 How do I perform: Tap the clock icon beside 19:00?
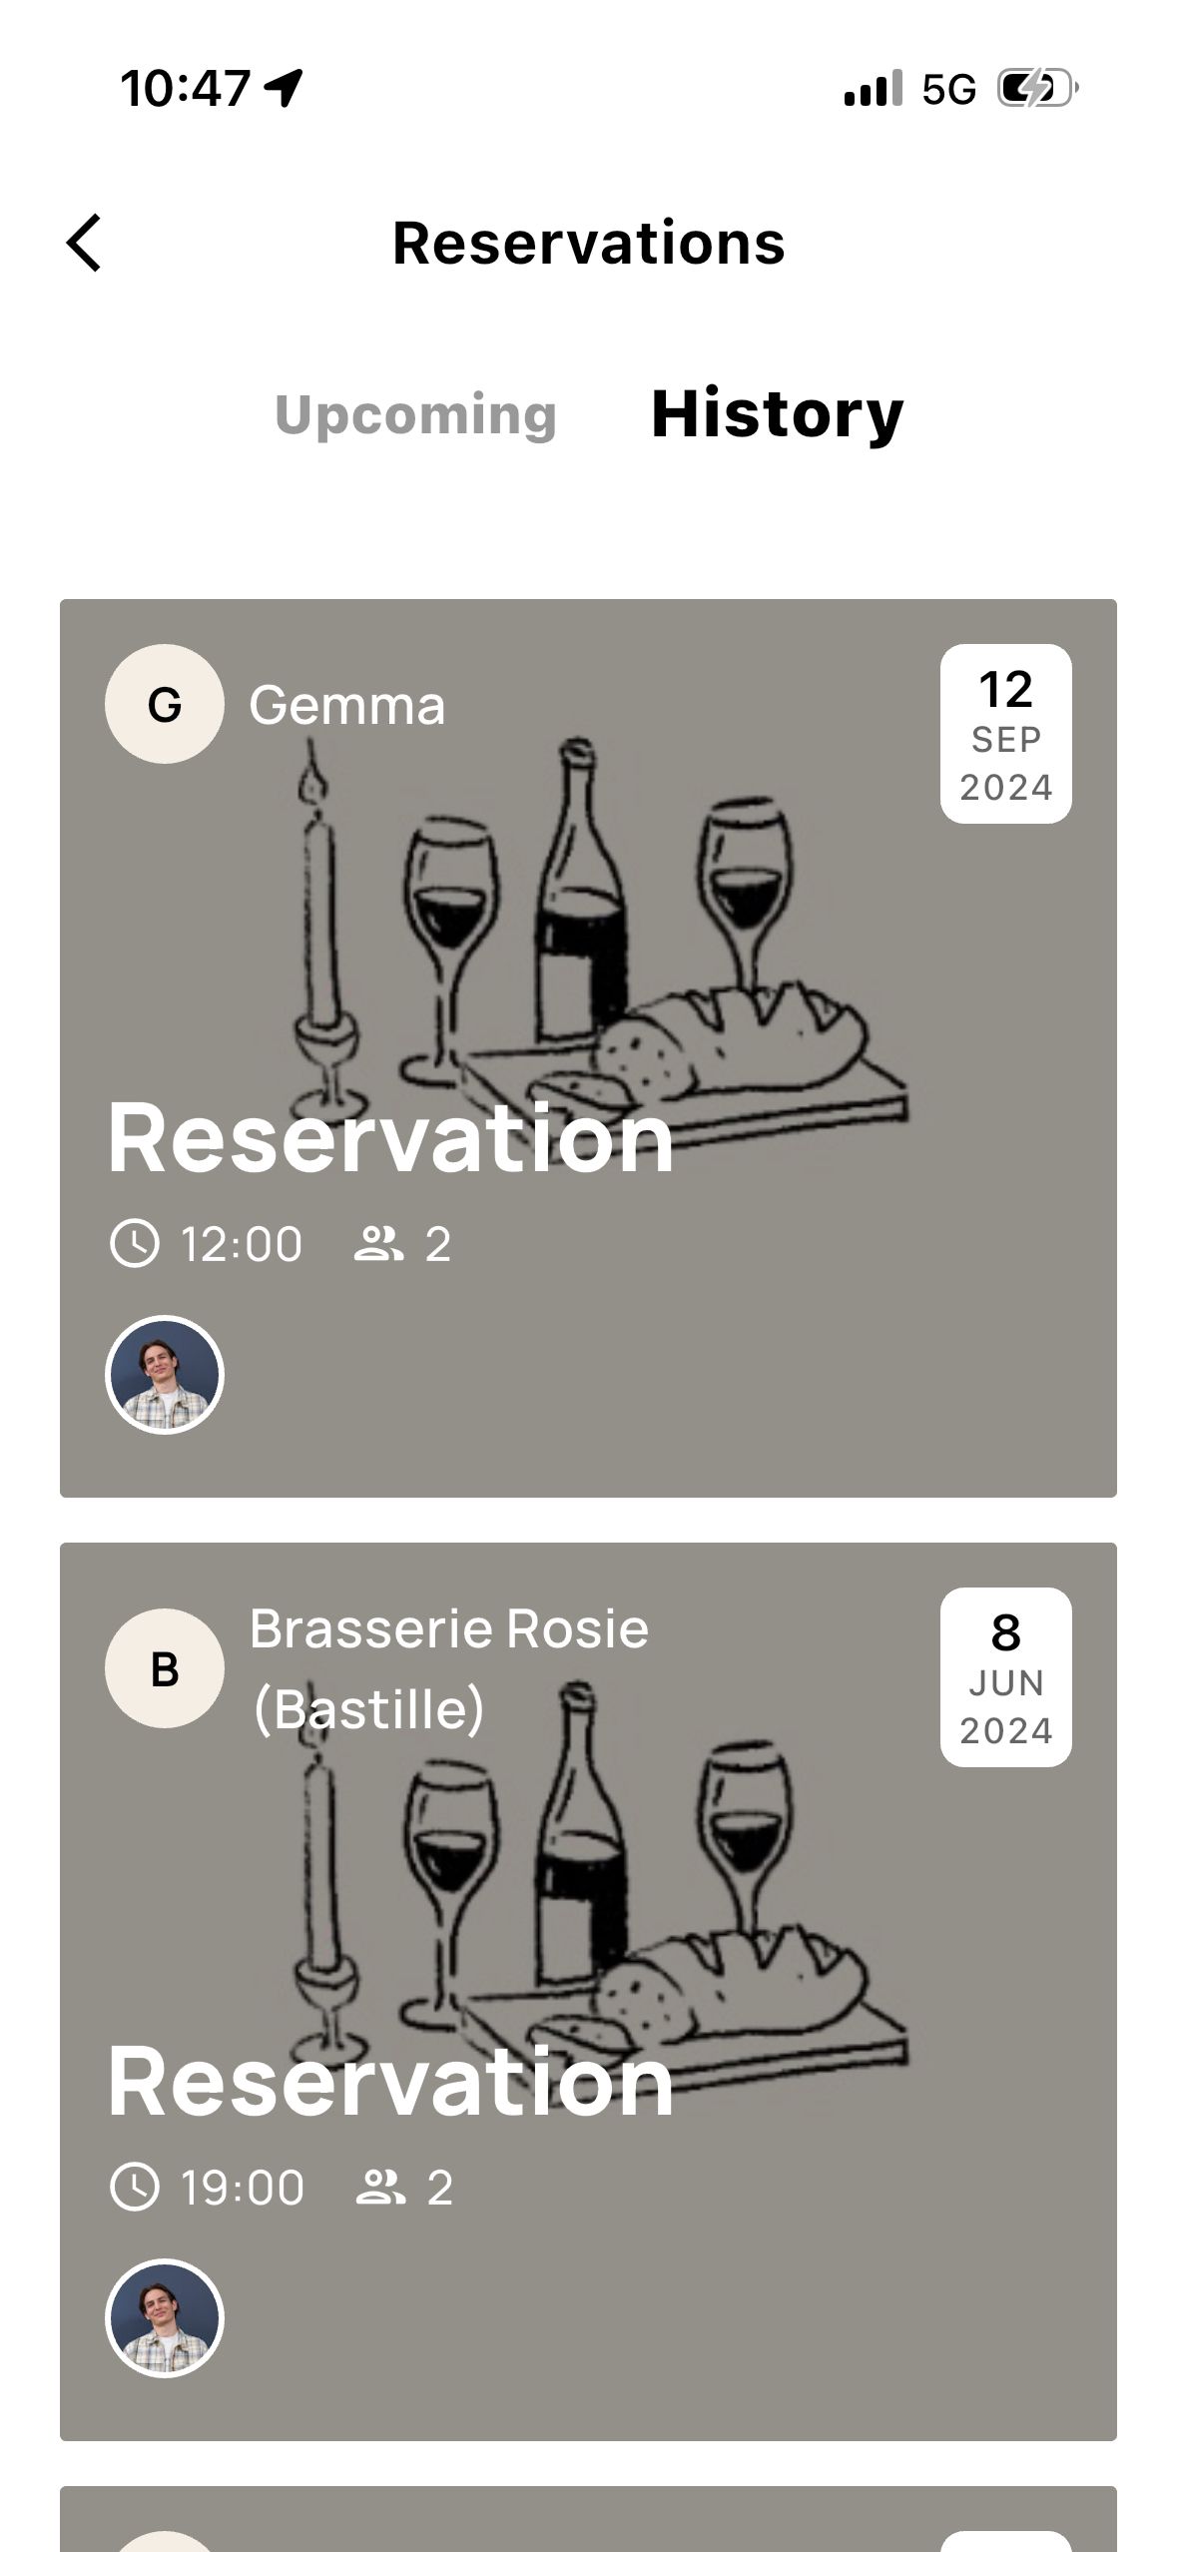134,2188
